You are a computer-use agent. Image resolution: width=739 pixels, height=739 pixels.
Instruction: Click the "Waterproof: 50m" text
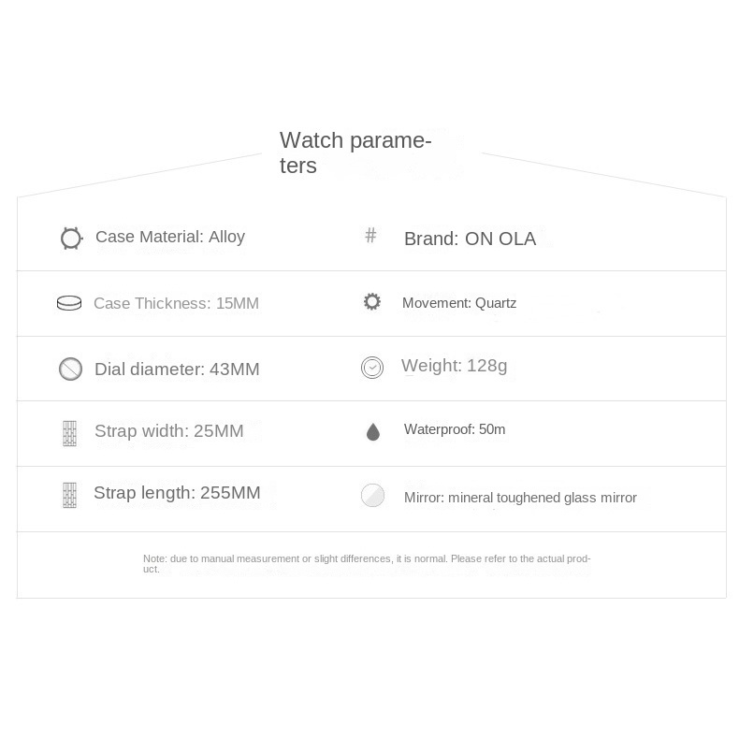(x=455, y=429)
